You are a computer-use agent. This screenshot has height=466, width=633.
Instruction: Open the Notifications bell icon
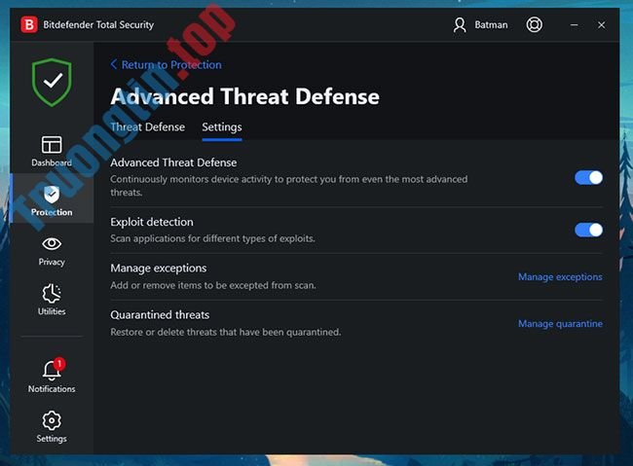[52, 370]
